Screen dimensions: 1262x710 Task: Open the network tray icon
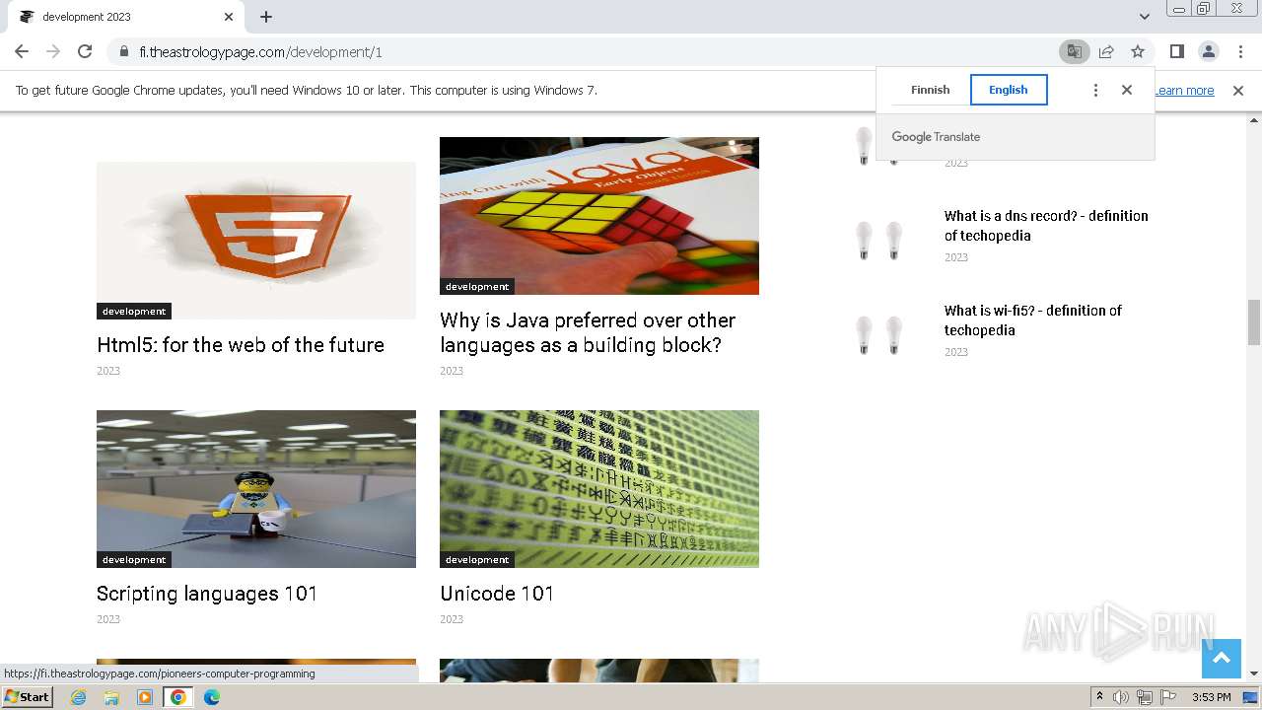pyautogui.click(x=1145, y=697)
